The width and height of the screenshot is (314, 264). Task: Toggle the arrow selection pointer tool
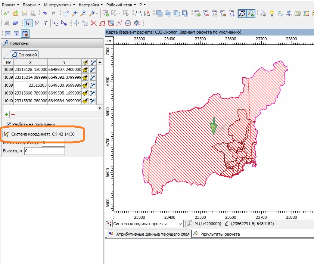point(28,23)
